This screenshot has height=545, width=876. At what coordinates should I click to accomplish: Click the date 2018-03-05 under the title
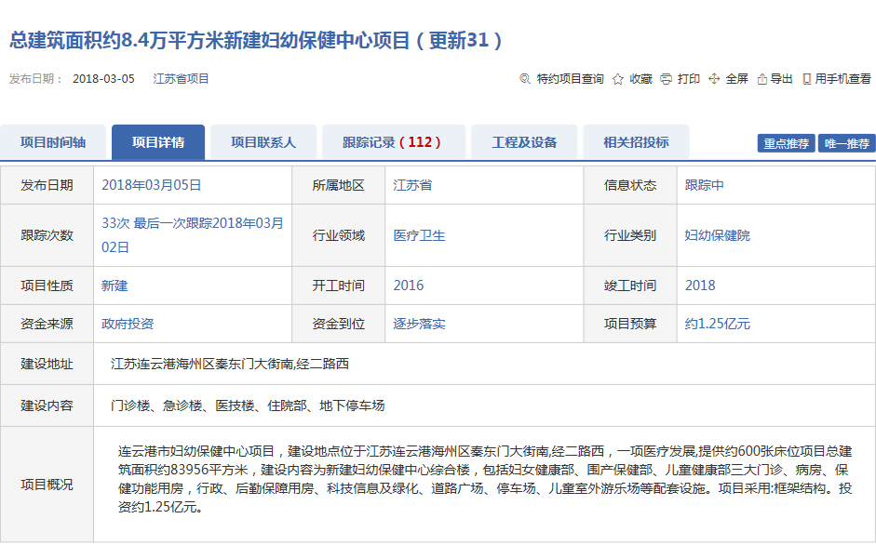coord(103,79)
